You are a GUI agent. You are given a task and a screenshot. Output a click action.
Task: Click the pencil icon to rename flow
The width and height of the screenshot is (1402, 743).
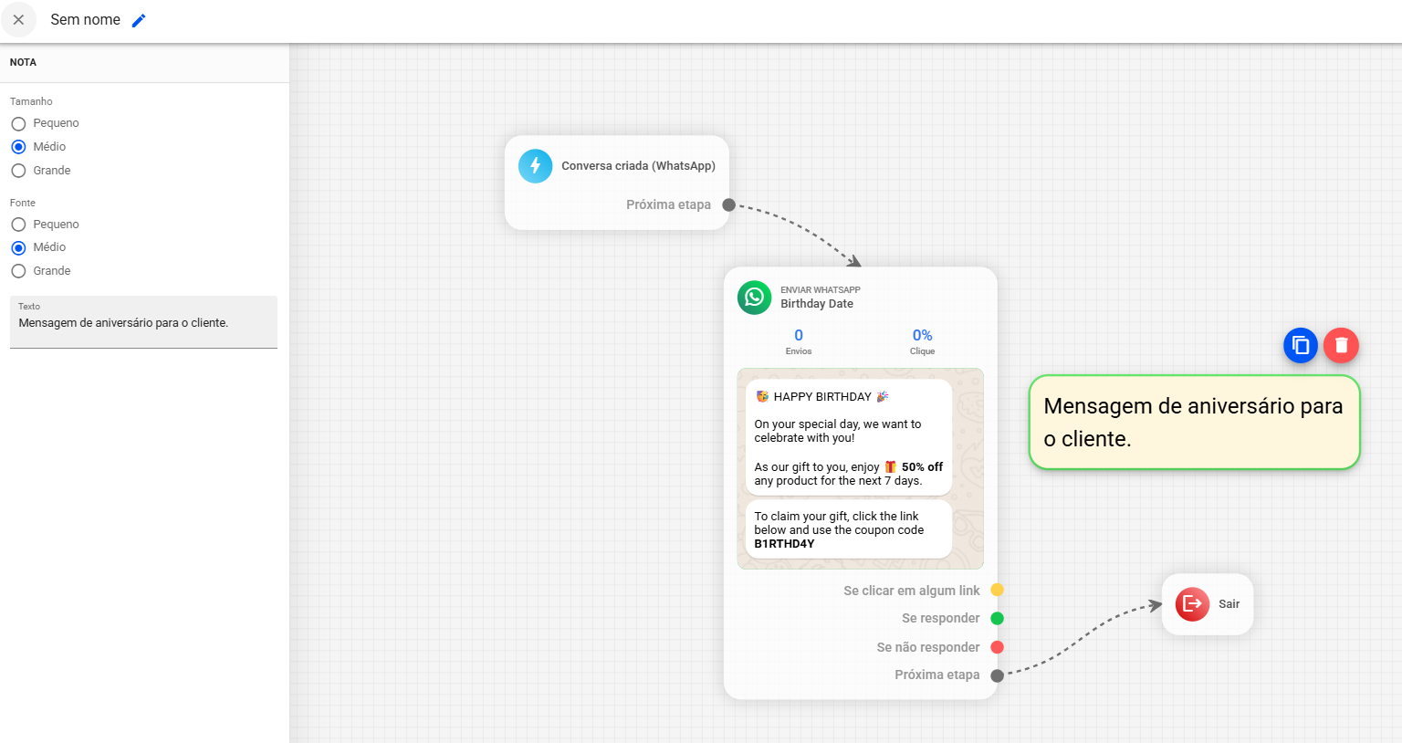click(139, 20)
